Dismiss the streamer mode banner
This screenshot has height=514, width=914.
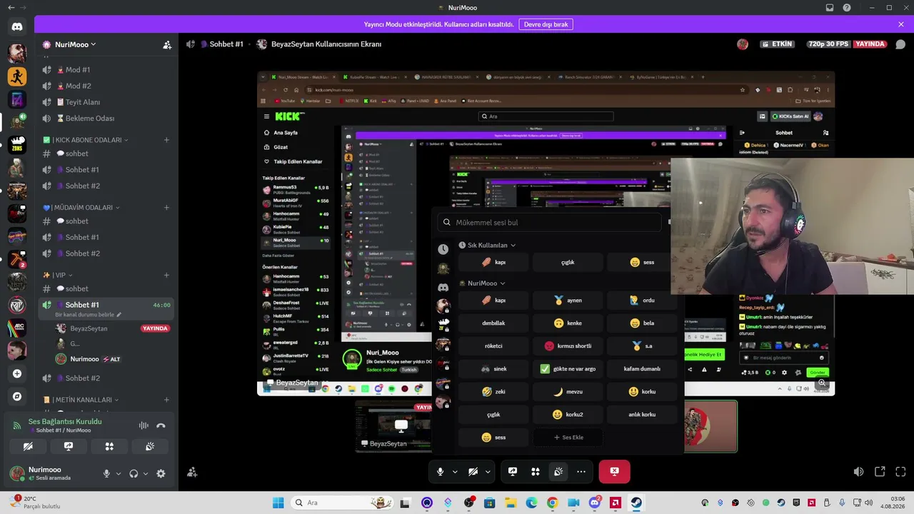[901, 24]
